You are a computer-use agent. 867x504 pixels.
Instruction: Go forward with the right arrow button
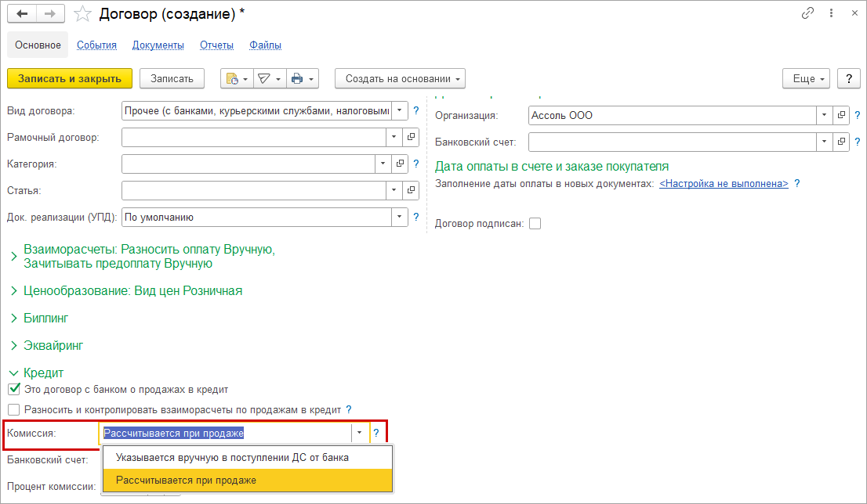click(50, 14)
